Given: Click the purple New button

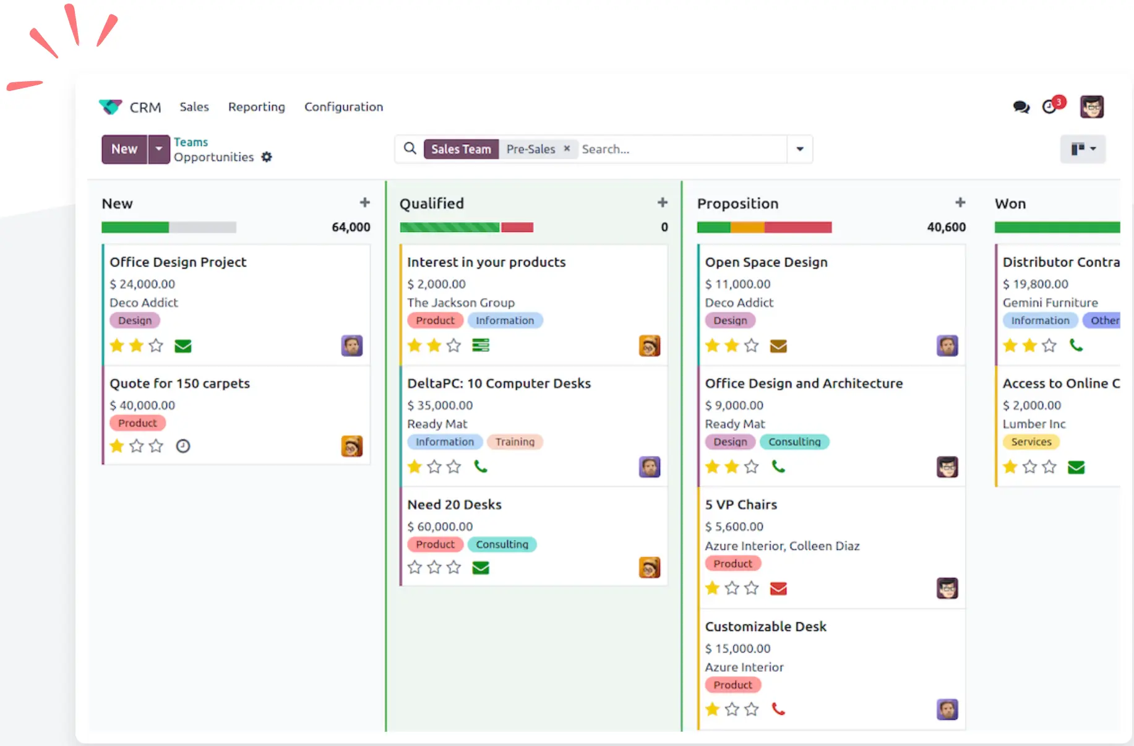Looking at the screenshot, I should tap(124, 149).
